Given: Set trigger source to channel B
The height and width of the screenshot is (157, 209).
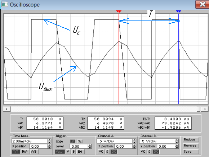Looking at the screenshot, I should (74, 152).
